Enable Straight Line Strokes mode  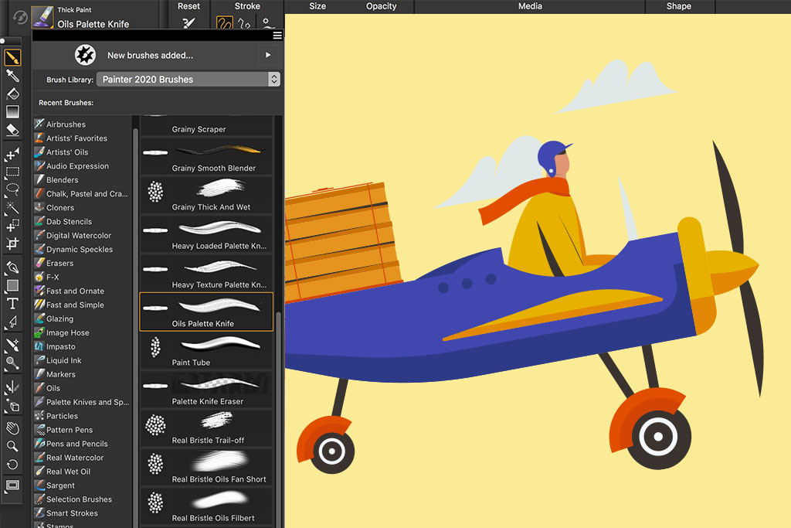245,23
